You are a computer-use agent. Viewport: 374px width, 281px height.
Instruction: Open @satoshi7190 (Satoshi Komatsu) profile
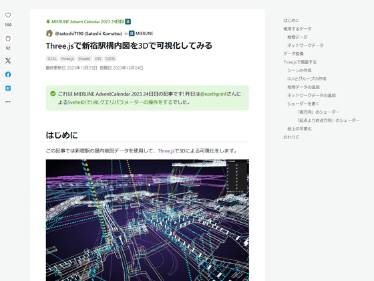click(x=88, y=33)
